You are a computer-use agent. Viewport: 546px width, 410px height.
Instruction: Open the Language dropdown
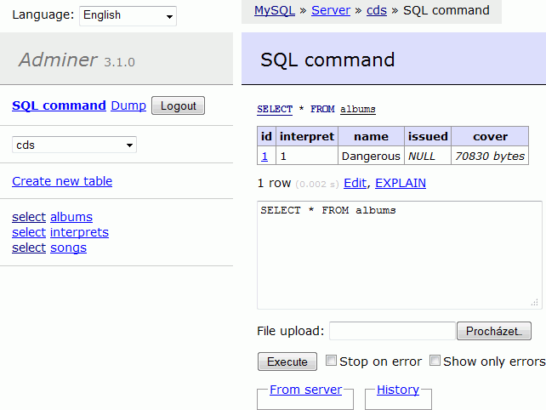click(128, 15)
